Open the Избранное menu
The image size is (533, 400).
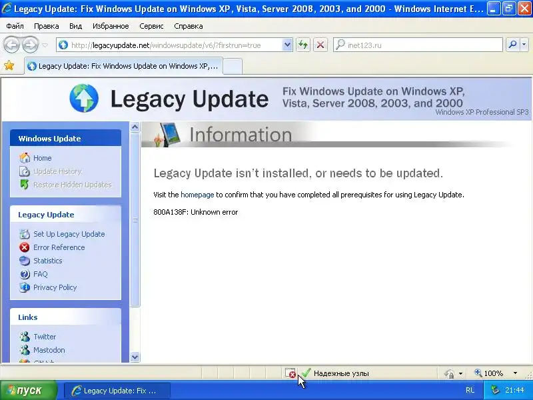point(111,26)
